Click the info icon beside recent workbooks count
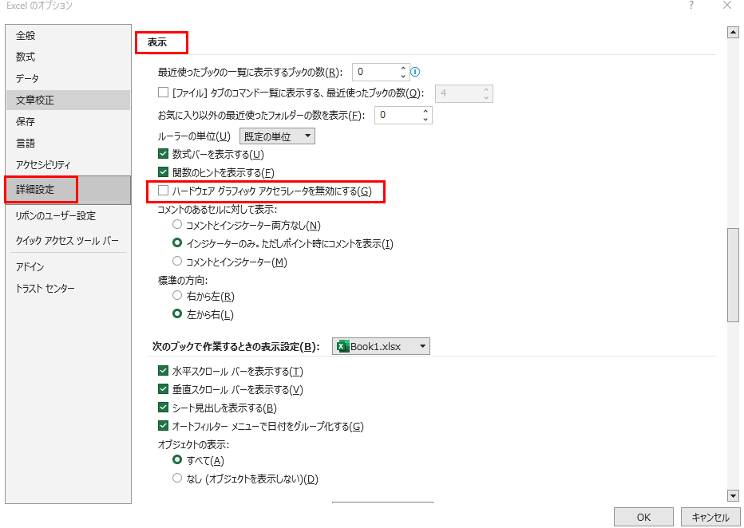Image resolution: width=744 pixels, height=528 pixels. coord(415,72)
